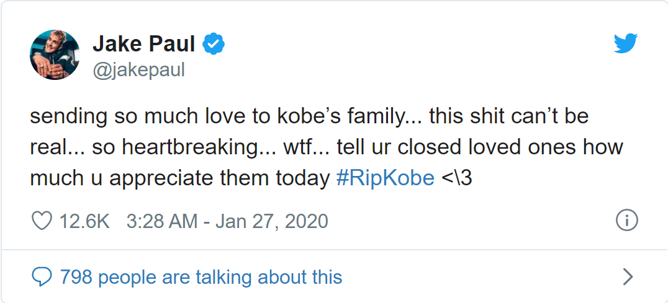Click the 12.6K likes count
Screen dimensions: 668x303
click(84, 221)
